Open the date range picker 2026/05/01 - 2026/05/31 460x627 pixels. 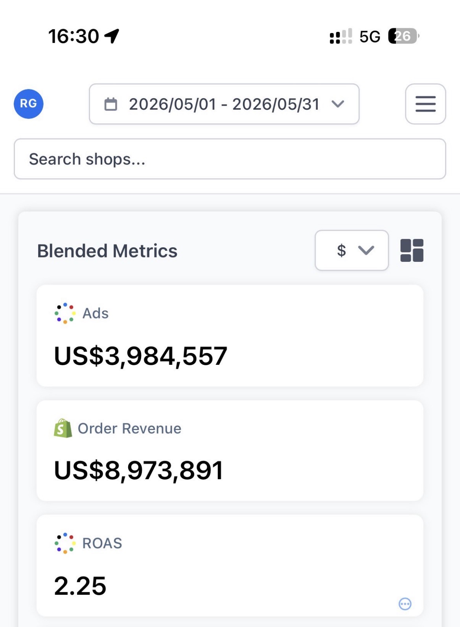[x=224, y=104]
